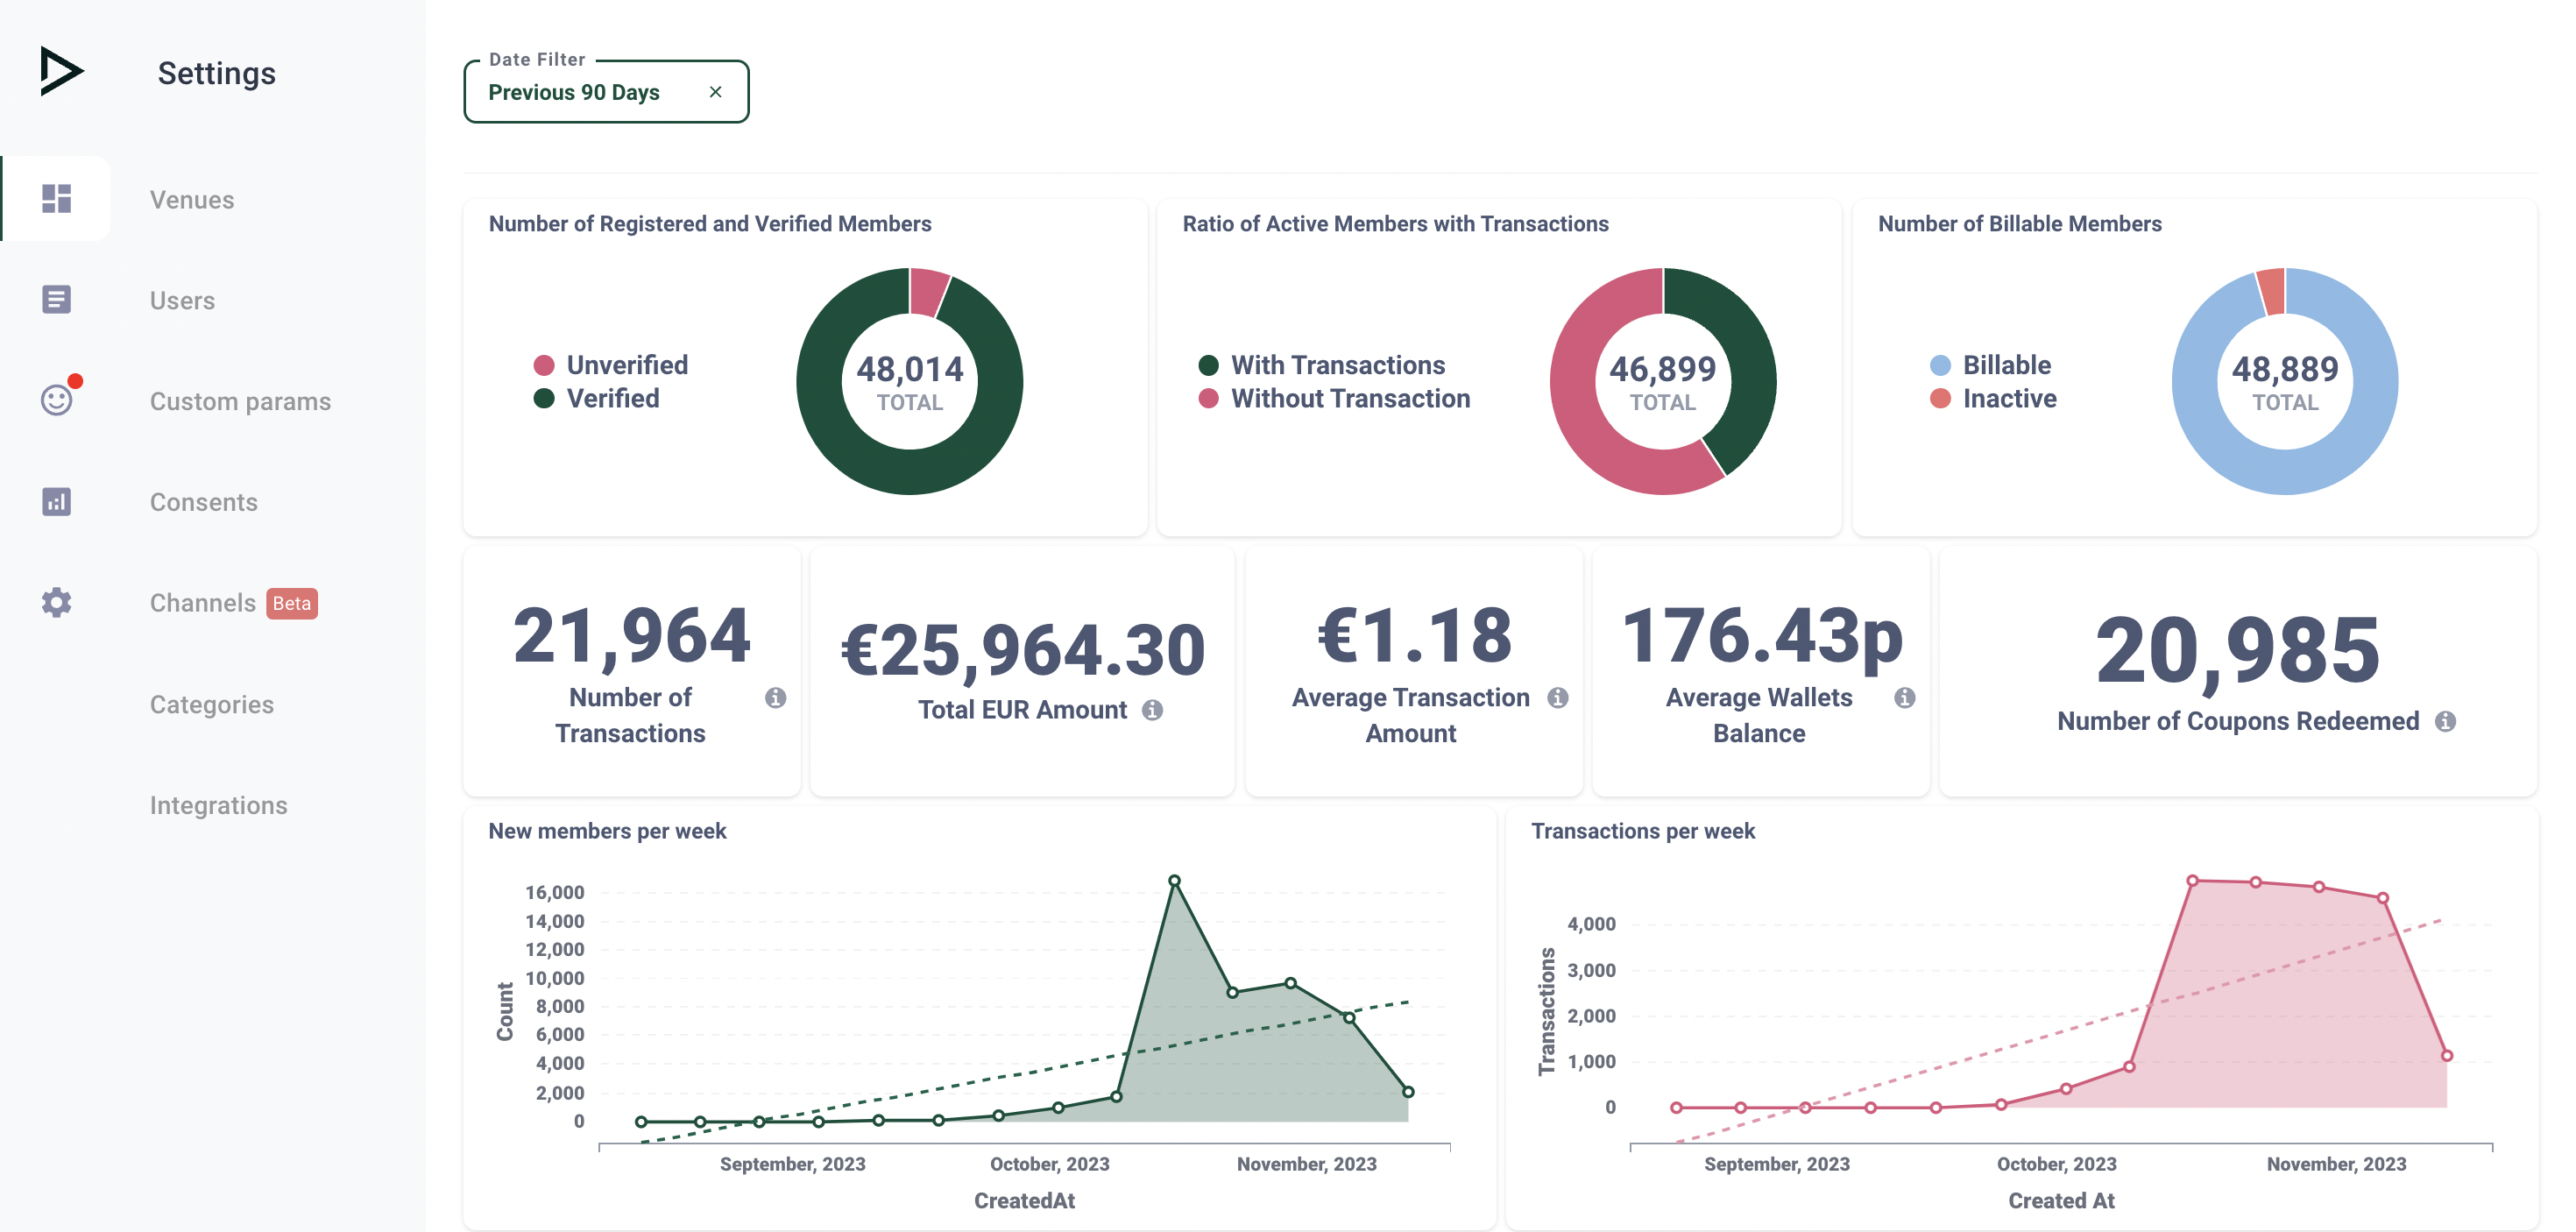2576x1232 pixels.
Task: Go to Categories in sidebar
Action: pos(211,705)
